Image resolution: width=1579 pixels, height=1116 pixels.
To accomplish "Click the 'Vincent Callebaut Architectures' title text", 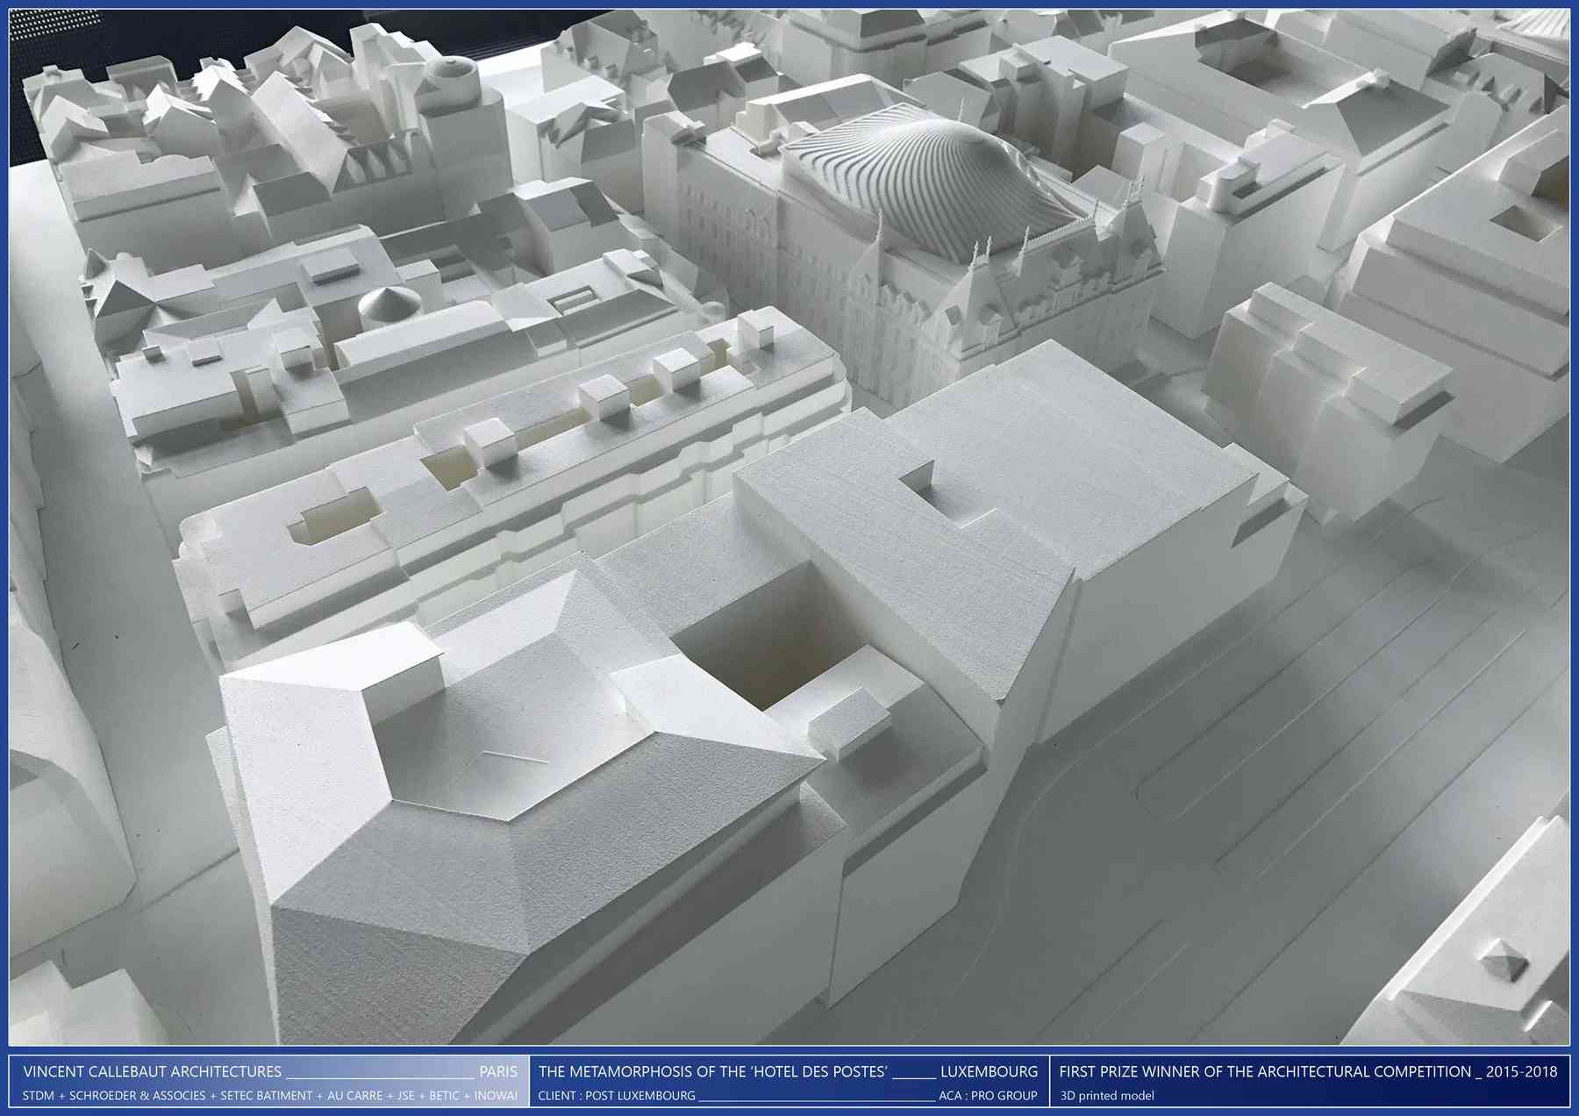I will (152, 1071).
